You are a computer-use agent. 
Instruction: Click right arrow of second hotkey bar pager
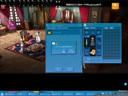click(x=59, y=6)
